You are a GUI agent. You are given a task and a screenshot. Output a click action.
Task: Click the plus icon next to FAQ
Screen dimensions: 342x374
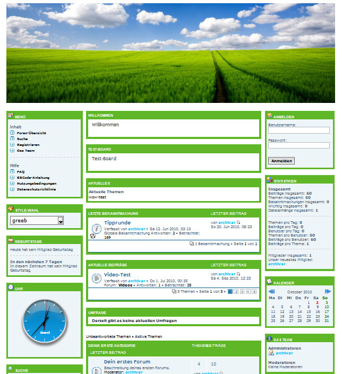[x=12, y=171]
